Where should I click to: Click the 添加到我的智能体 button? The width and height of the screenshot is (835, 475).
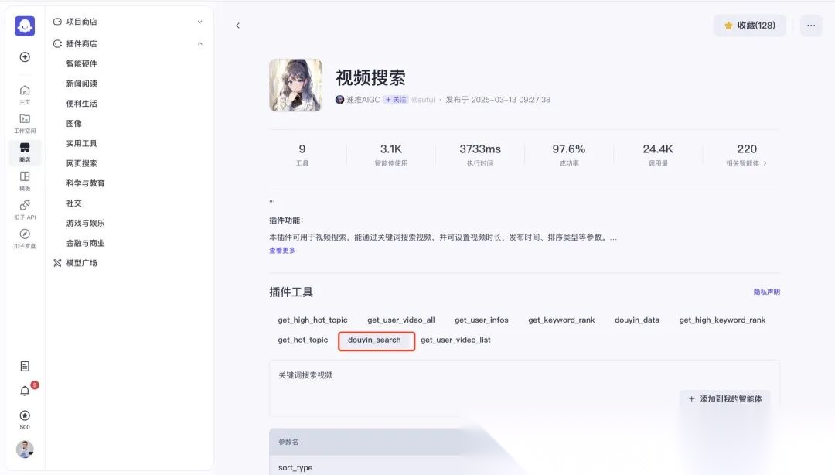(x=724, y=398)
